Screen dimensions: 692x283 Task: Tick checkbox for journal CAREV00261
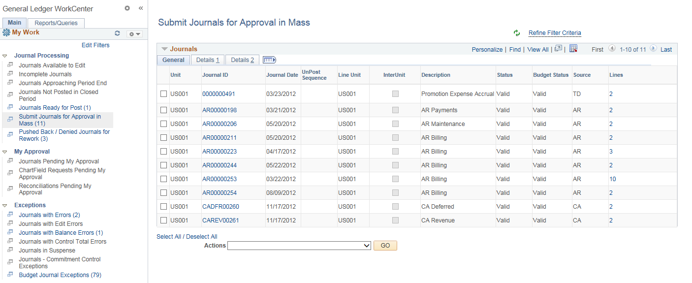point(164,220)
